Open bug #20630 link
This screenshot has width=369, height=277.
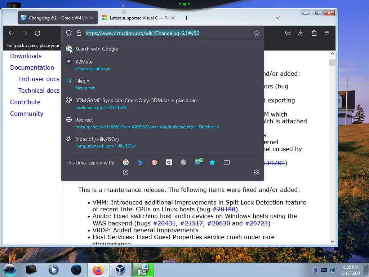(x=218, y=223)
